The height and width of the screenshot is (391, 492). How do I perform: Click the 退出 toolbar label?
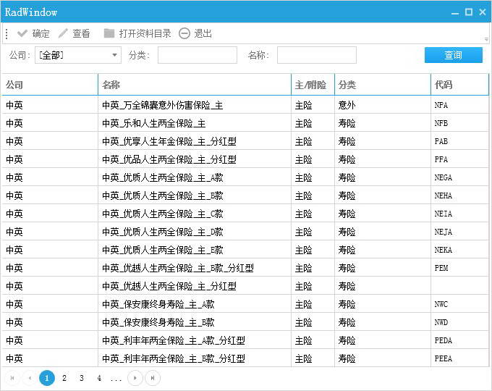click(203, 33)
